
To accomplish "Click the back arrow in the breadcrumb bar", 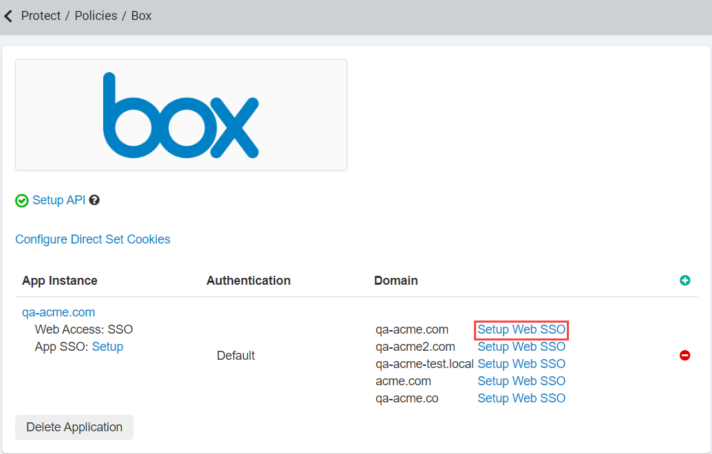I will click(8, 15).
